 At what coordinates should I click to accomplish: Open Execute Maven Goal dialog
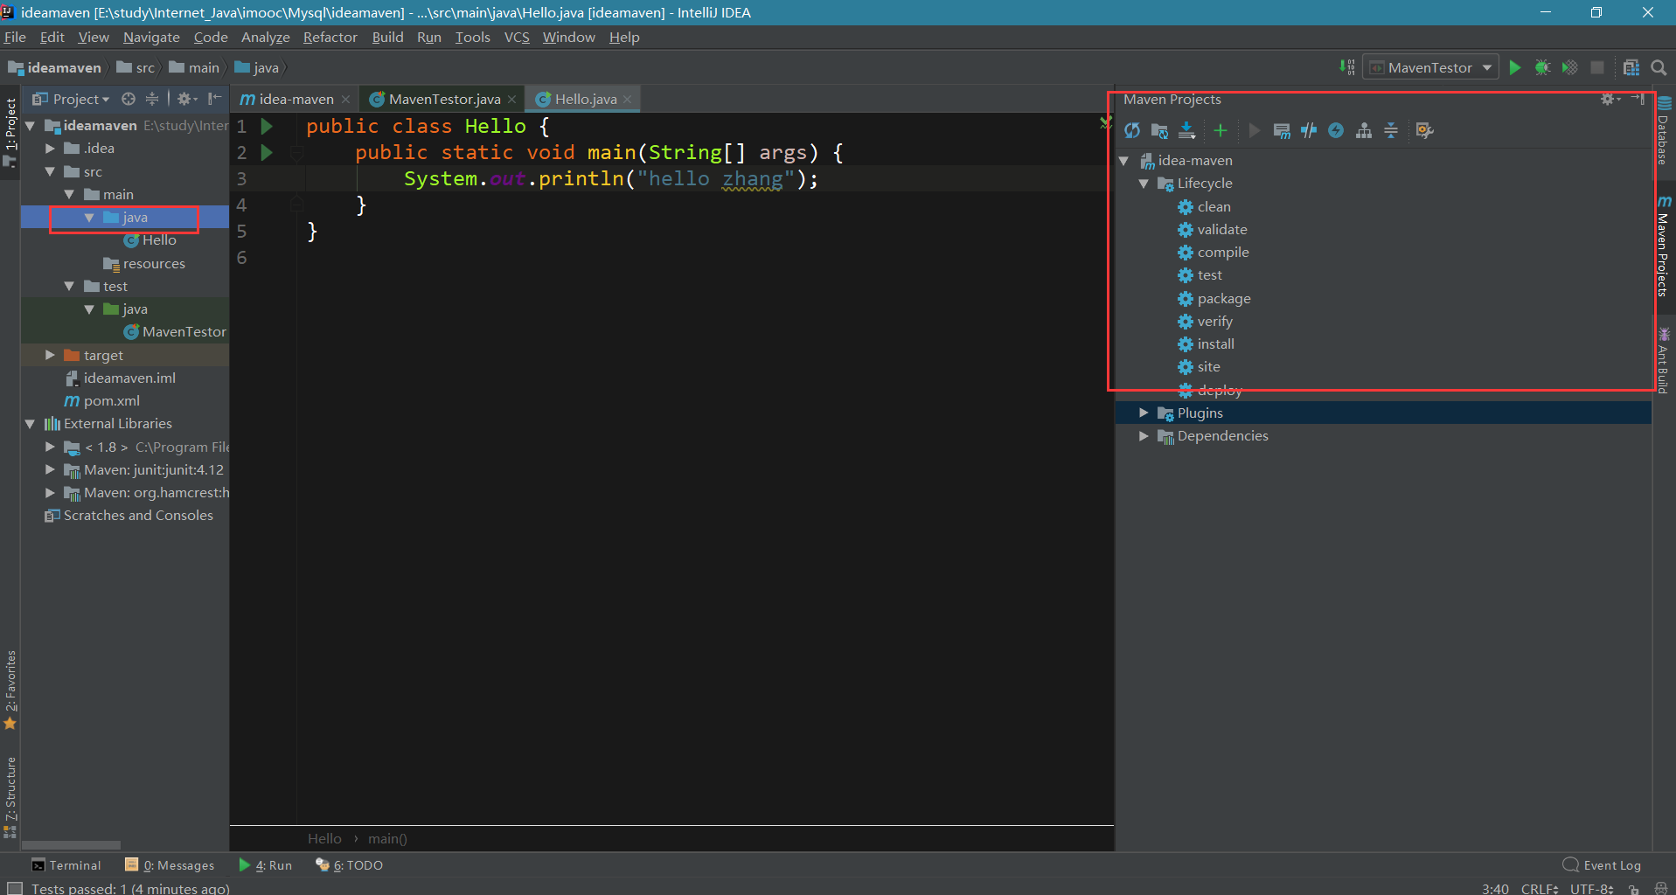click(1282, 131)
